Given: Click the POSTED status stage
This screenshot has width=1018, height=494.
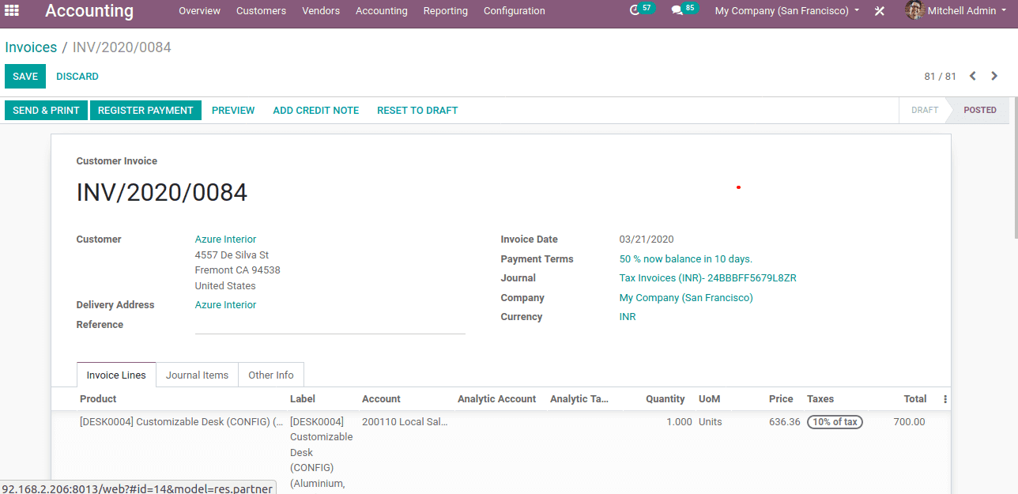Looking at the screenshot, I should 979,110.
